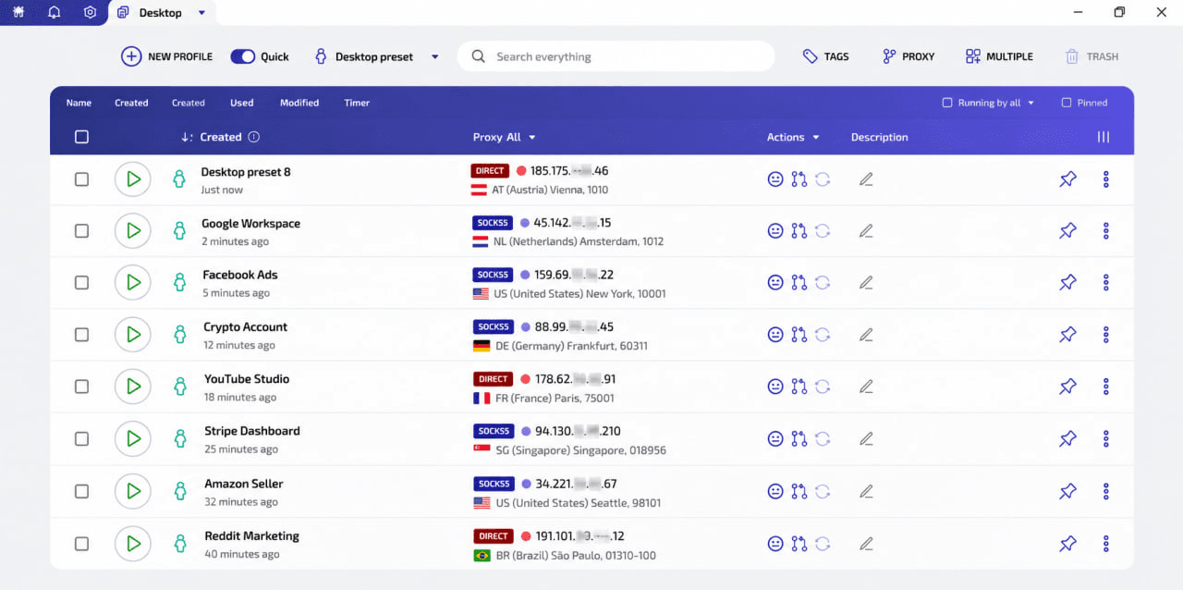The image size is (1183, 590).
Task: Pin the Desktop preset 8 profile
Action: (x=1067, y=179)
